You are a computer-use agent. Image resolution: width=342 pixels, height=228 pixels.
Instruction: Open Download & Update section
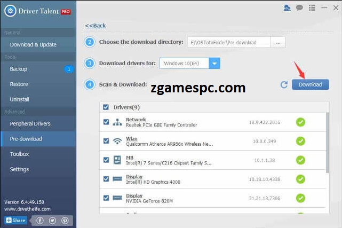click(x=38, y=45)
